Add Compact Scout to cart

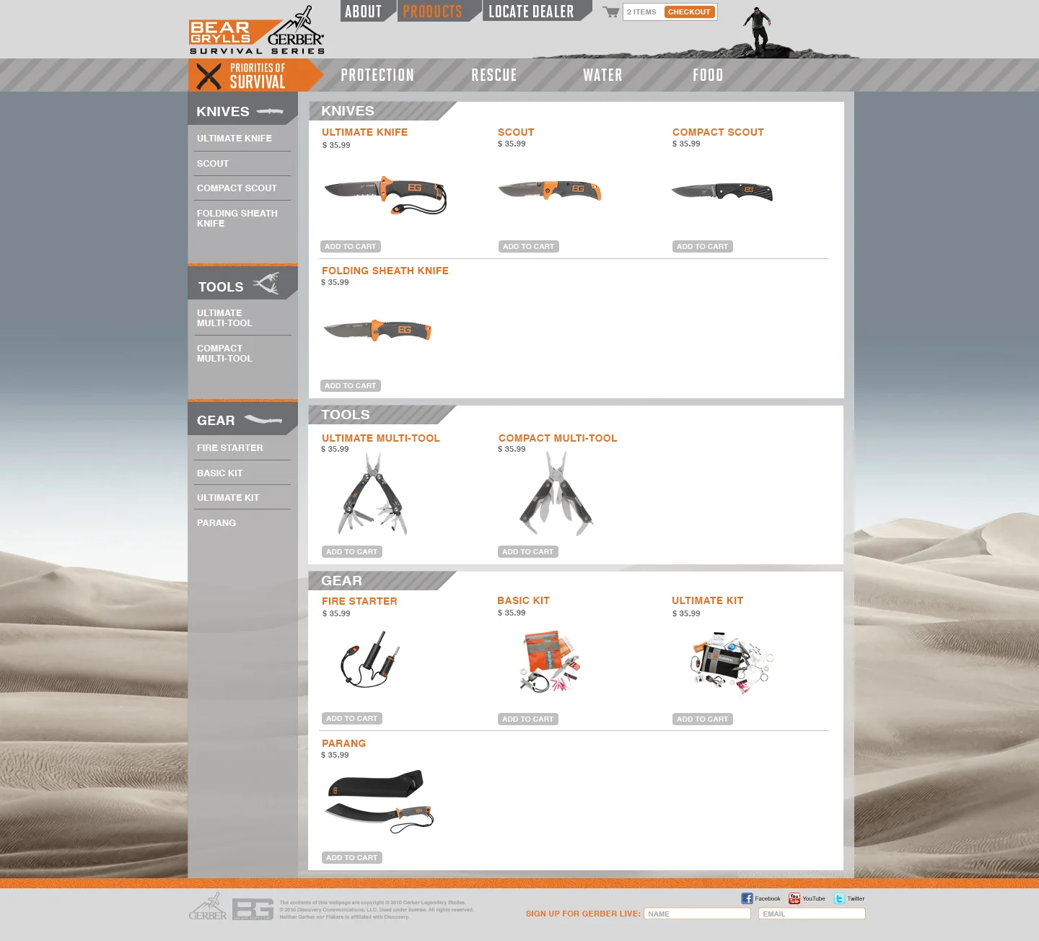click(703, 247)
